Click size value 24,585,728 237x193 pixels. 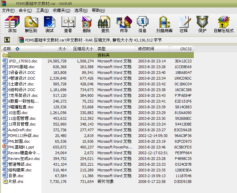point(57,61)
